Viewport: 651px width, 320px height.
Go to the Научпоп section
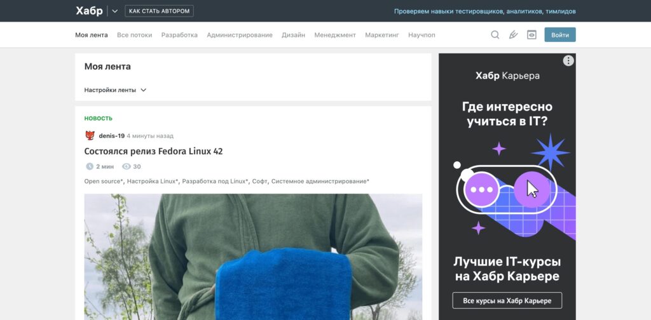point(421,35)
